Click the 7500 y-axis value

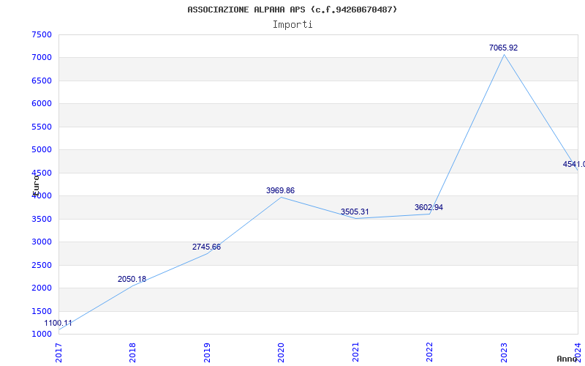click(42, 34)
